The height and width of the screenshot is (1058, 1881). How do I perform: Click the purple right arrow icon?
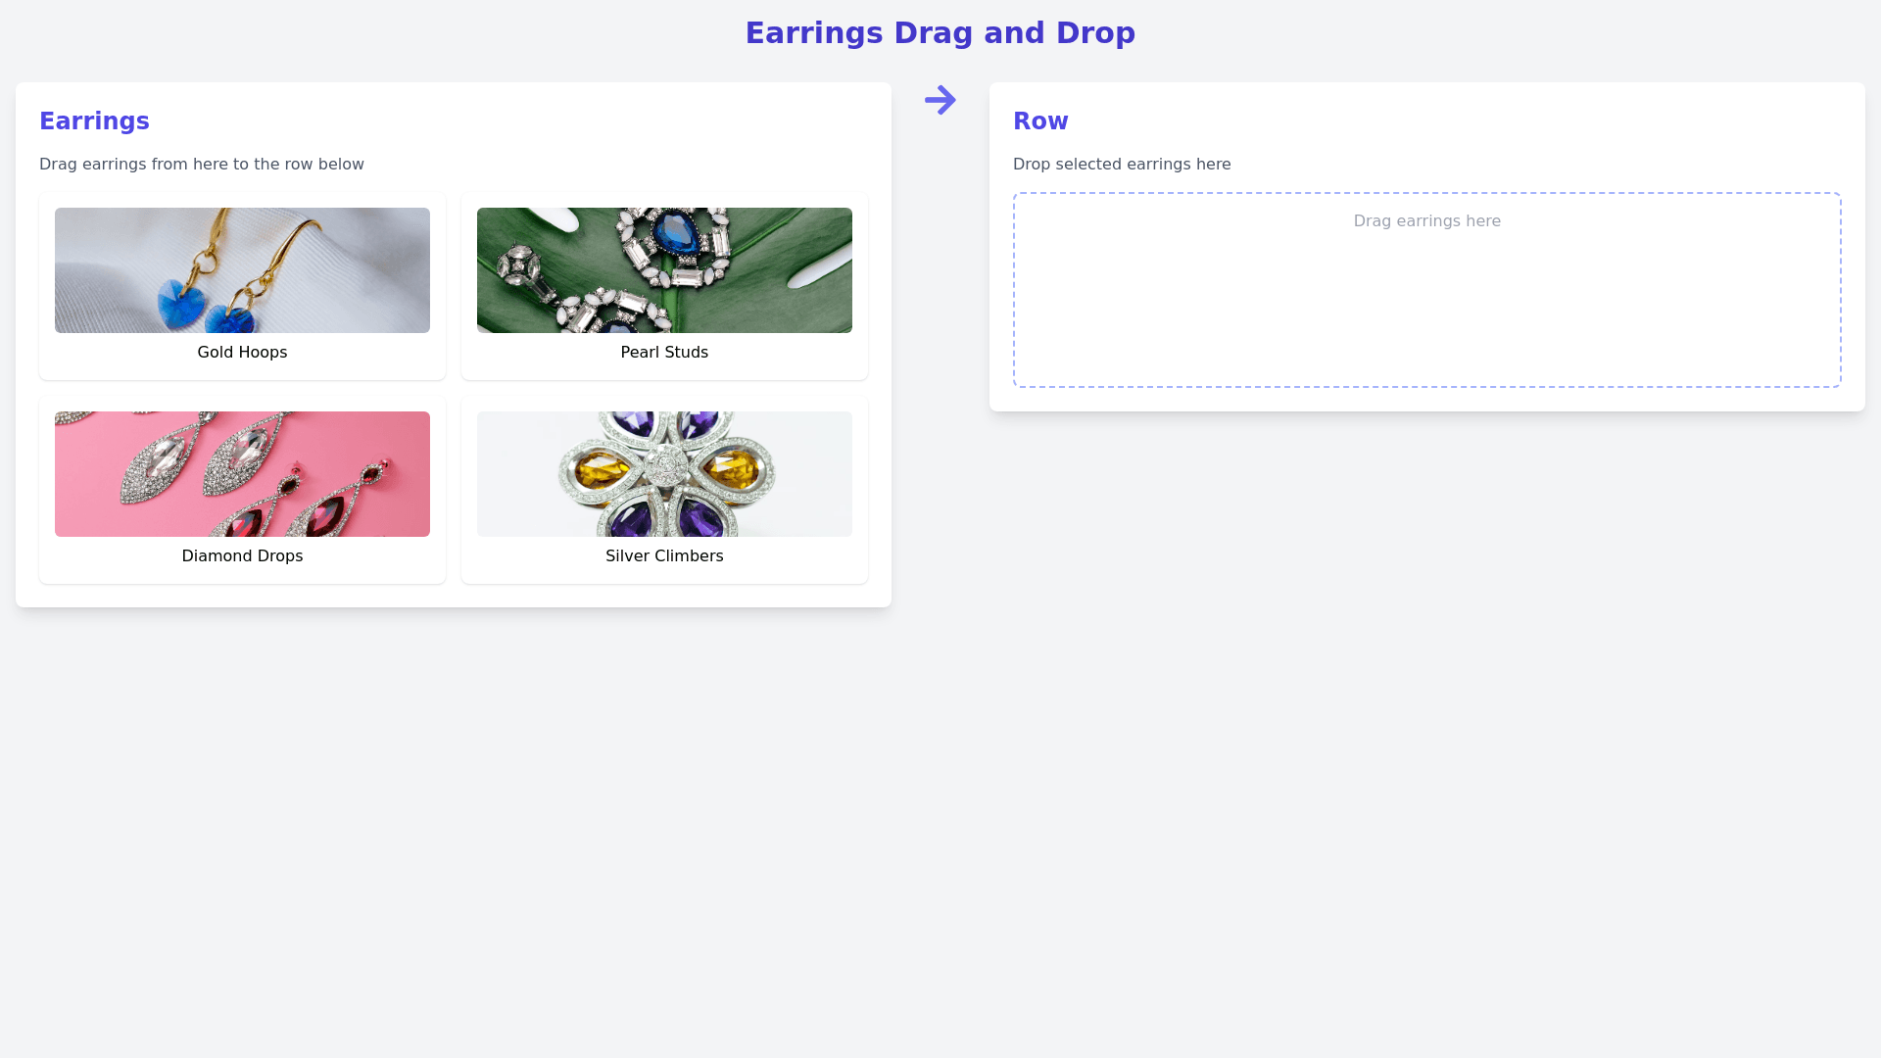[x=940, y=100]
